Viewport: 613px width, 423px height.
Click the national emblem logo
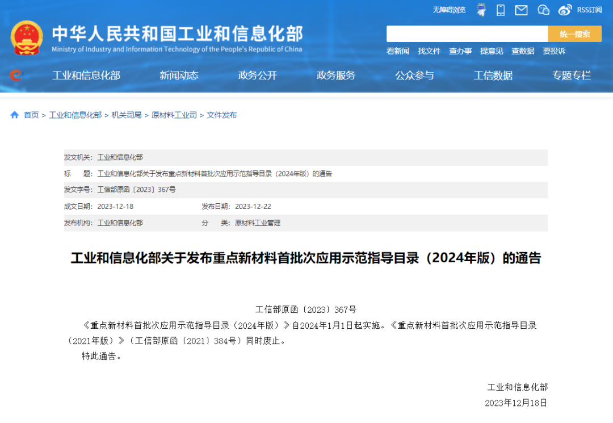click(27, 38)
